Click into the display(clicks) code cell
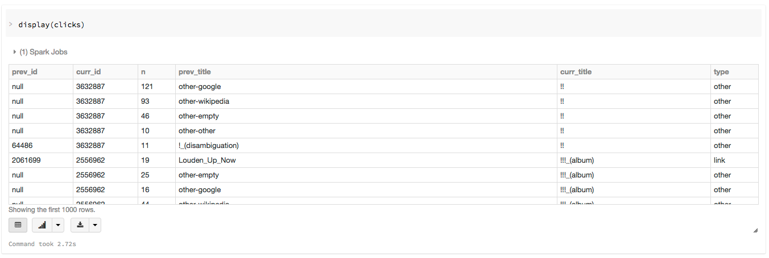 [x=341, y=25]
